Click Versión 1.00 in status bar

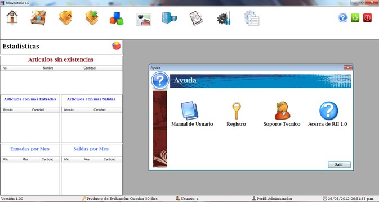point(12,199)
